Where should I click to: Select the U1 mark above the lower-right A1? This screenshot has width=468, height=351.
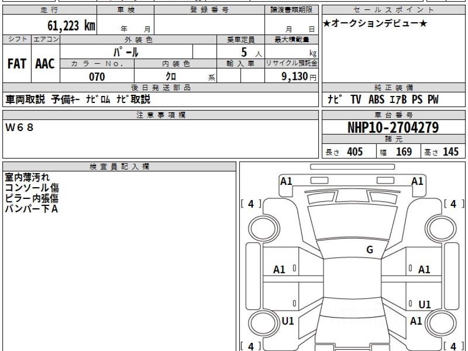[424, 305]
